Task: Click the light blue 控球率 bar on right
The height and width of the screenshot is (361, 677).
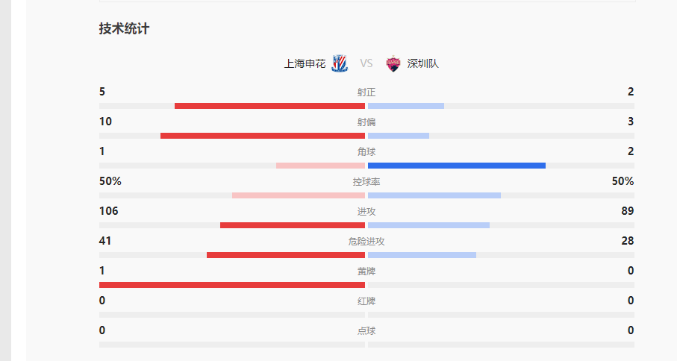Action: click(x=434, y=195)
